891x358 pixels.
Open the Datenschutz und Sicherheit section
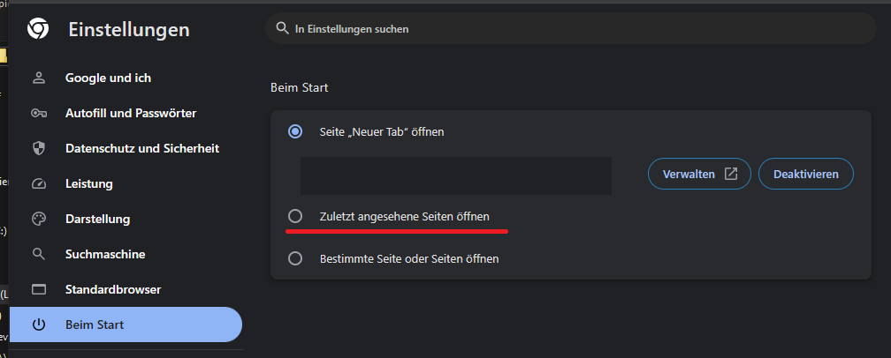(x=141, y=148)
